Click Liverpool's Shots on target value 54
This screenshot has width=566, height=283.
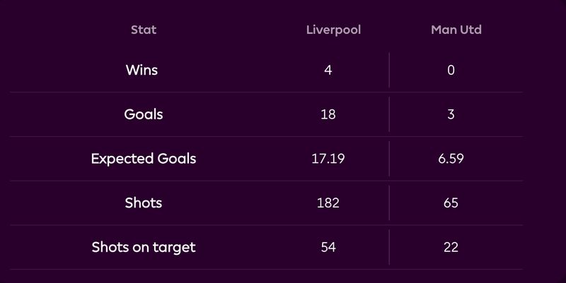click(328, 247)
